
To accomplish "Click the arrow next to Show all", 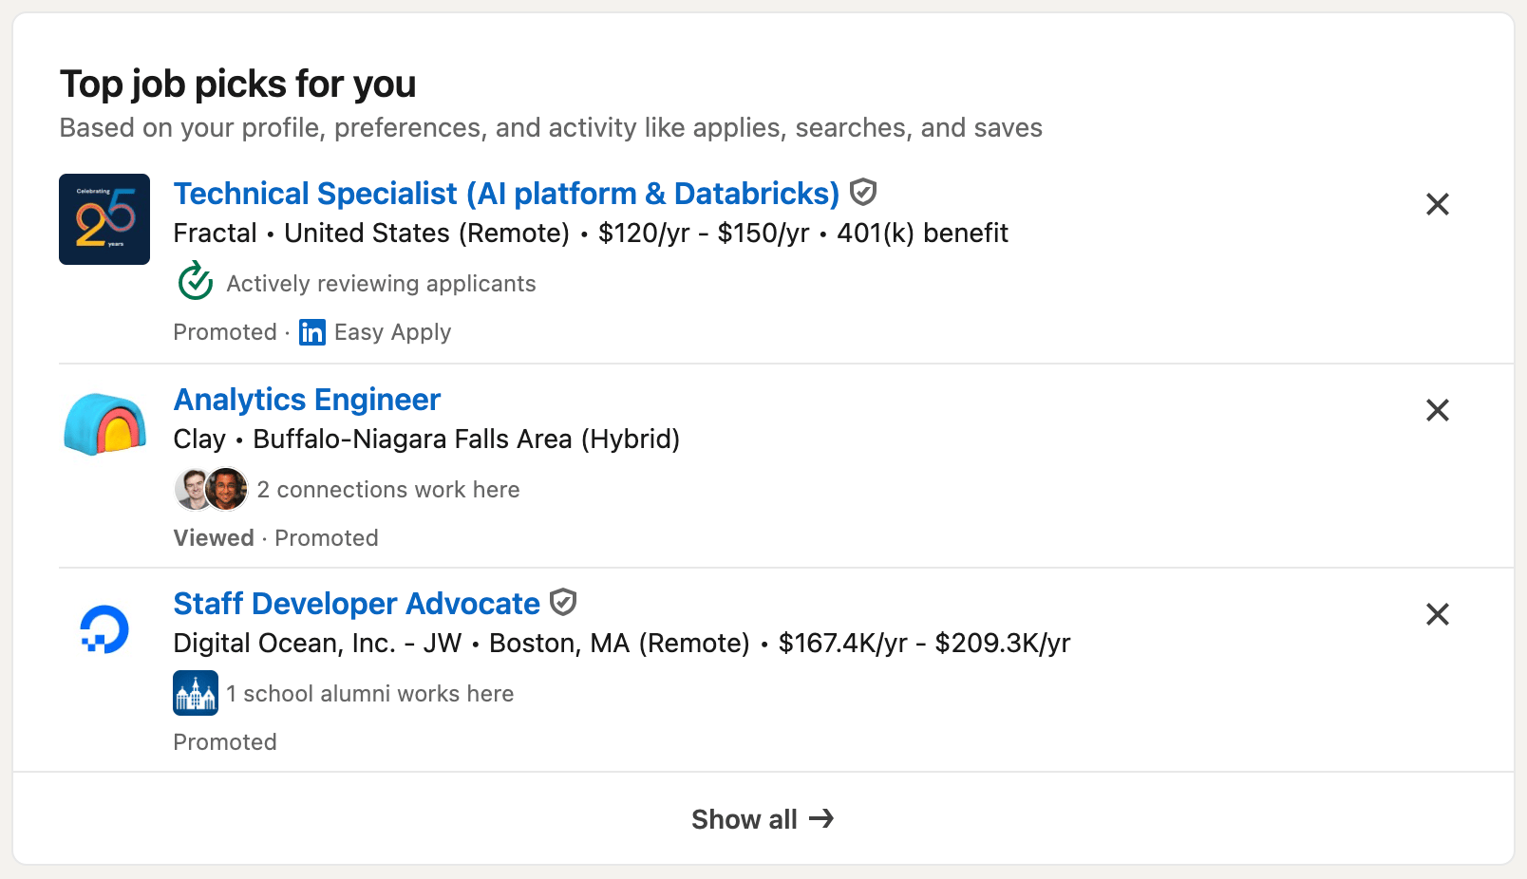I will click(821, 818).
